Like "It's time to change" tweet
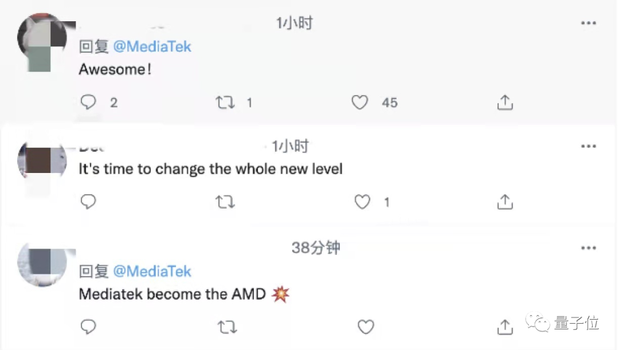This screenshot has width=619, height=350. 362,202
